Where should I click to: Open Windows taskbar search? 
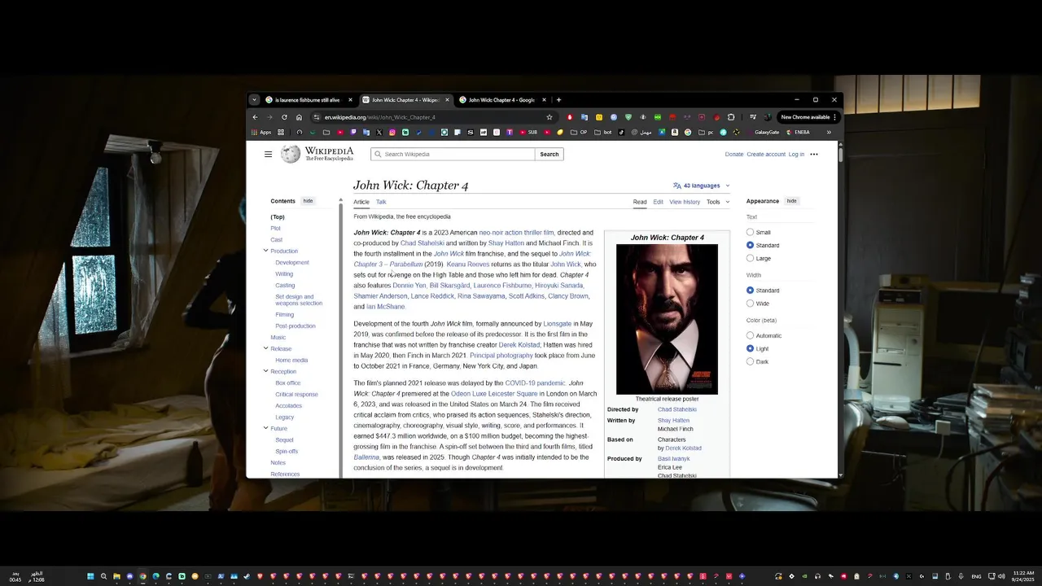coord(103,576)
